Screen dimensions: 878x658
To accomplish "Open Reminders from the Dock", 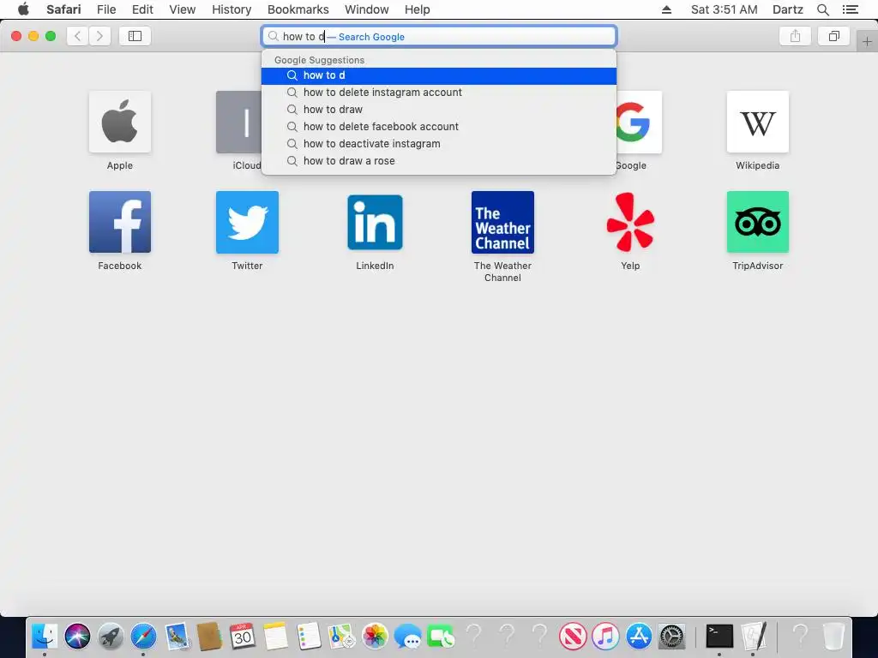I will pos(309,637).
